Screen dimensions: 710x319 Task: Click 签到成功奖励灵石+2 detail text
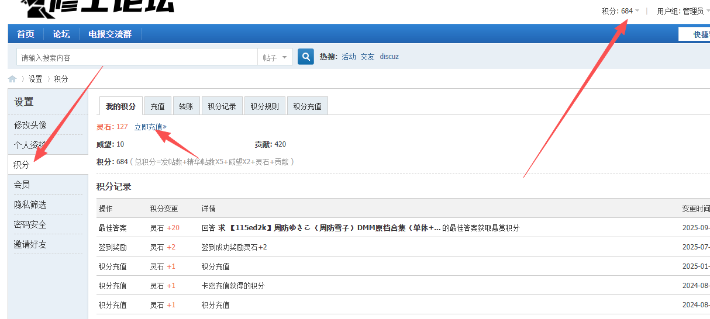pos(235,247)
